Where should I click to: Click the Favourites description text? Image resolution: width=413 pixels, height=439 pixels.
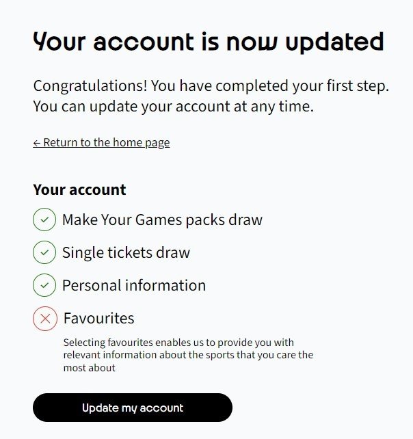[188, 355]
